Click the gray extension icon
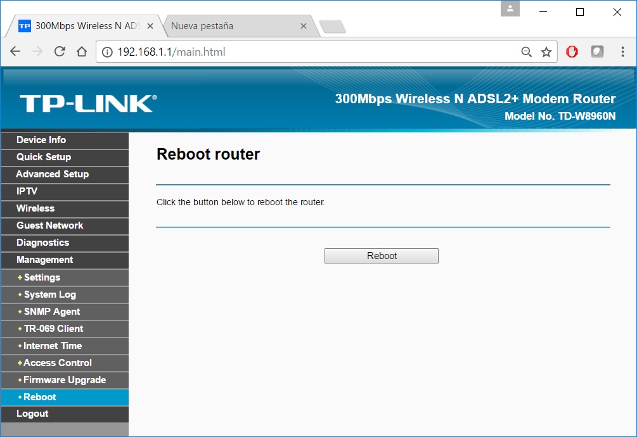The height and width of the screenshot is (437, 637). pos(597,51)
